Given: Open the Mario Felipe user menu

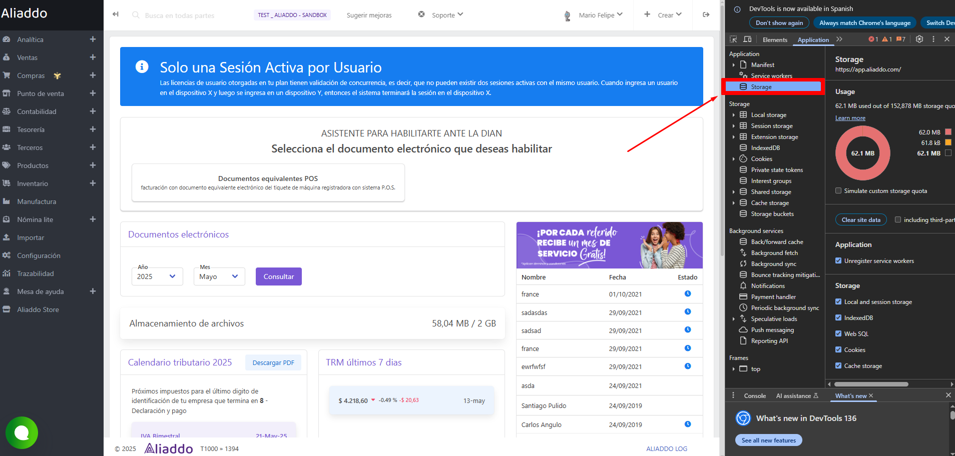Looking at the screenshot, I should coord(594,15).
